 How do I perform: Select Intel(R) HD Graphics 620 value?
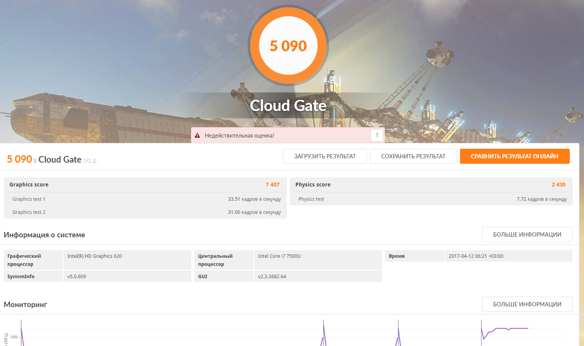point(95,256)
